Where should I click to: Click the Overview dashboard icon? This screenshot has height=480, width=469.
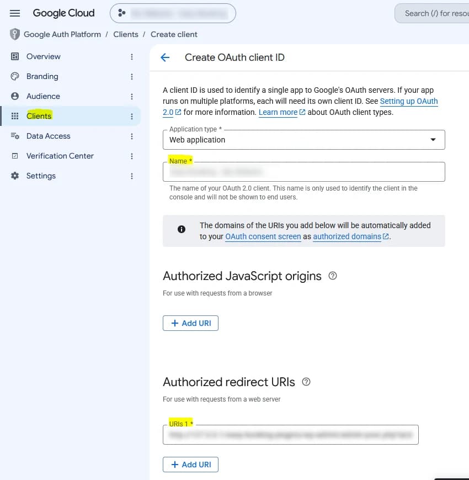tap(15, 57)
